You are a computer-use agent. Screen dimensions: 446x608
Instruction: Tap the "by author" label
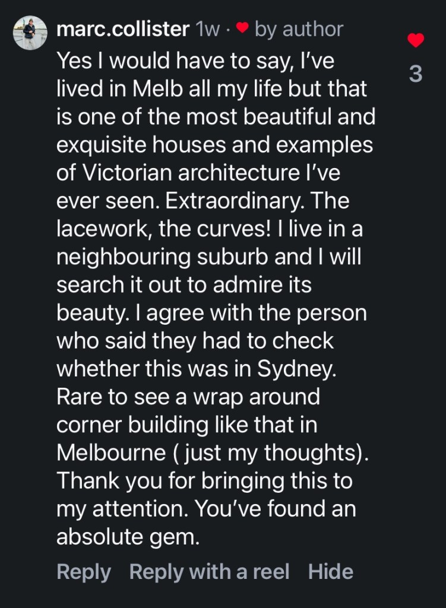coord(299,30)
